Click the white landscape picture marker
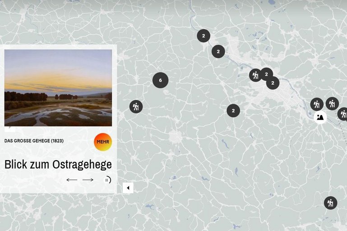Screen dimensions: 347x231 tap(320, 117)
